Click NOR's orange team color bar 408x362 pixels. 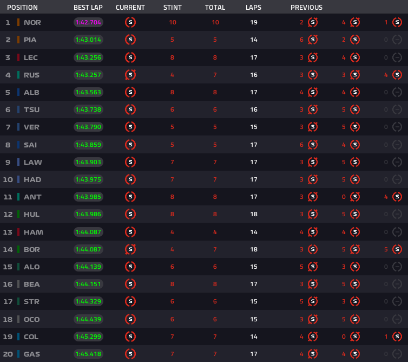coord(18,22)
